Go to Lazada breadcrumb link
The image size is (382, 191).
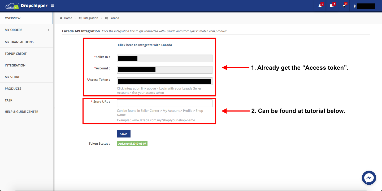coord(114,18)
